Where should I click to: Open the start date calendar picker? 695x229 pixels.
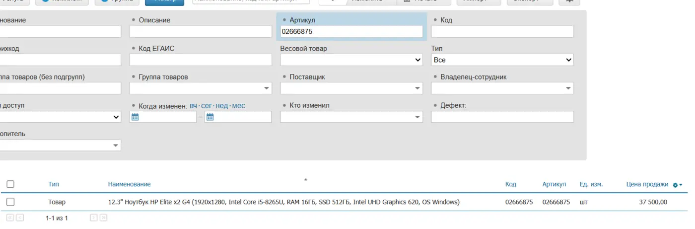click(135, 117)
